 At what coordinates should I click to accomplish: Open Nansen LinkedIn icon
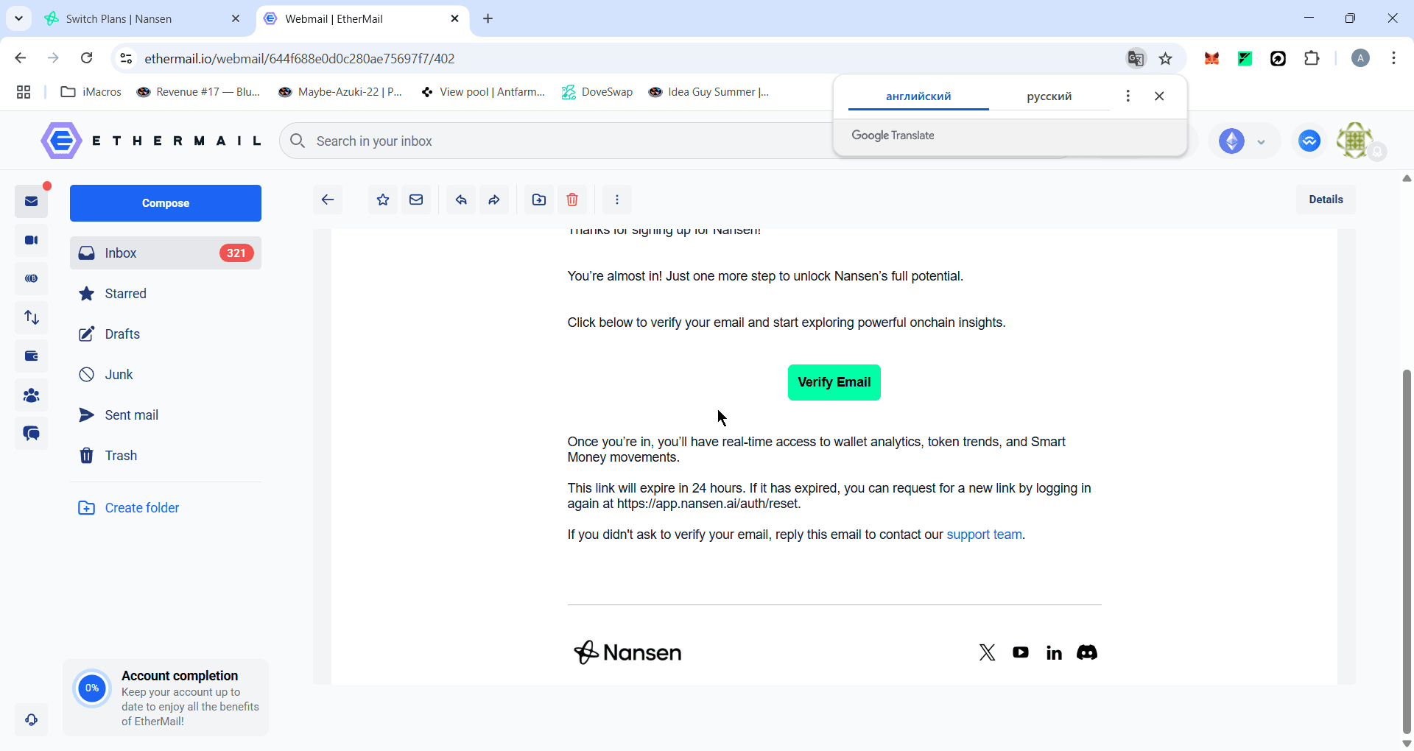click(1054, 652)
